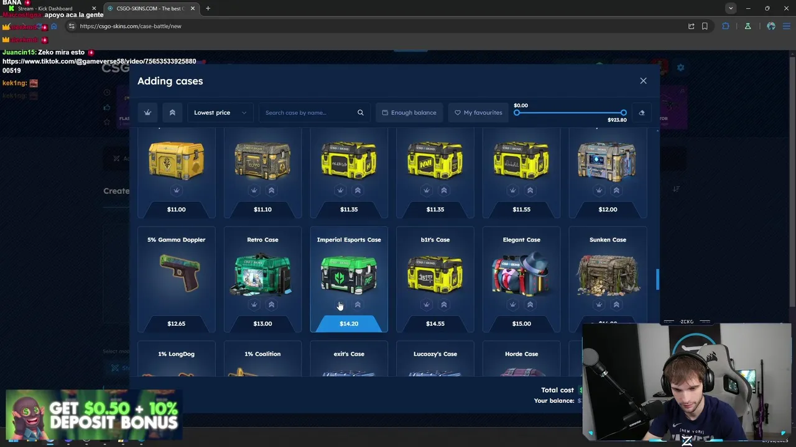The height and width of the screenshot is (447, 796).
Task: Click crown icon on the $11.55 case
Action: 512,191
